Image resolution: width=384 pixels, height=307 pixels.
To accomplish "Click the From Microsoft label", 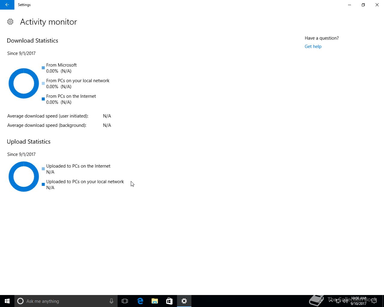I will 61,65.
